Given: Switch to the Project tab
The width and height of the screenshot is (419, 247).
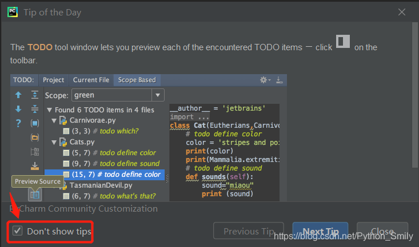Looking at the screenshot, I should coord(53,80).
